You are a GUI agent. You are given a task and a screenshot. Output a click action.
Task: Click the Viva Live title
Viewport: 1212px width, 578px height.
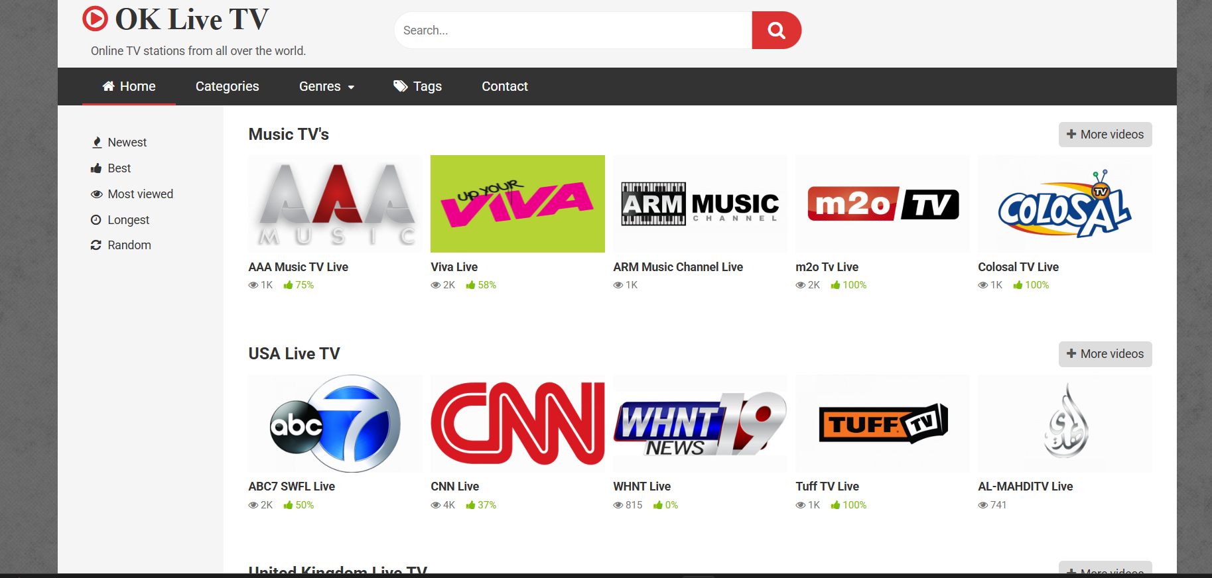tap(454, 267)
